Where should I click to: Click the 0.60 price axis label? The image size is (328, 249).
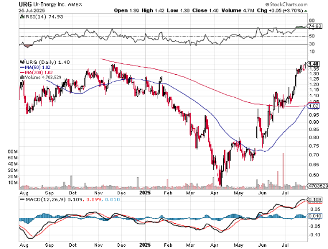point(314,175)
